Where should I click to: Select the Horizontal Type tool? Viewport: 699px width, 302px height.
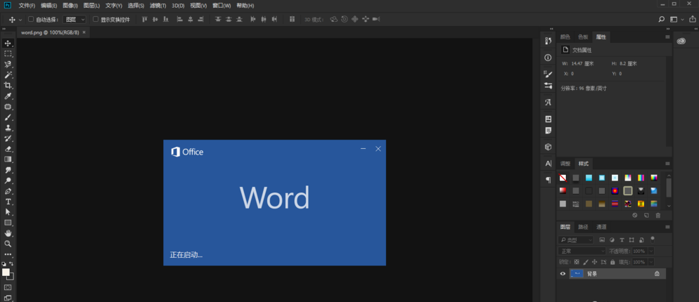click(x=8, y=202)
